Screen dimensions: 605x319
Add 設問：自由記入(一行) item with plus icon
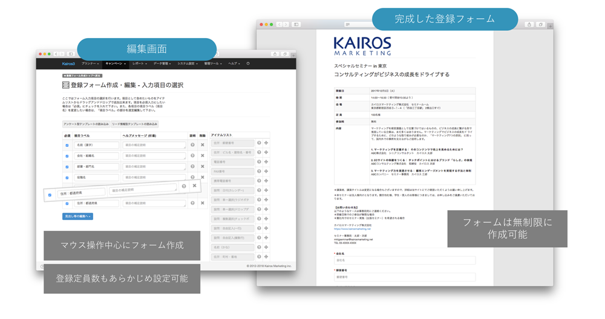(266, 228)
